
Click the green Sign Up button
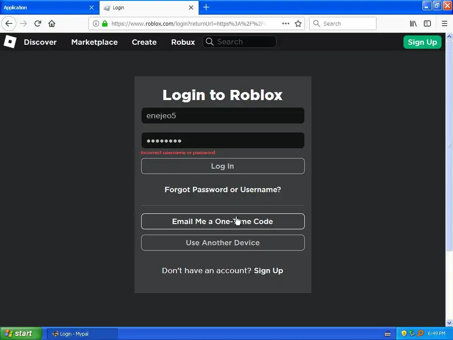click(422, 42)
